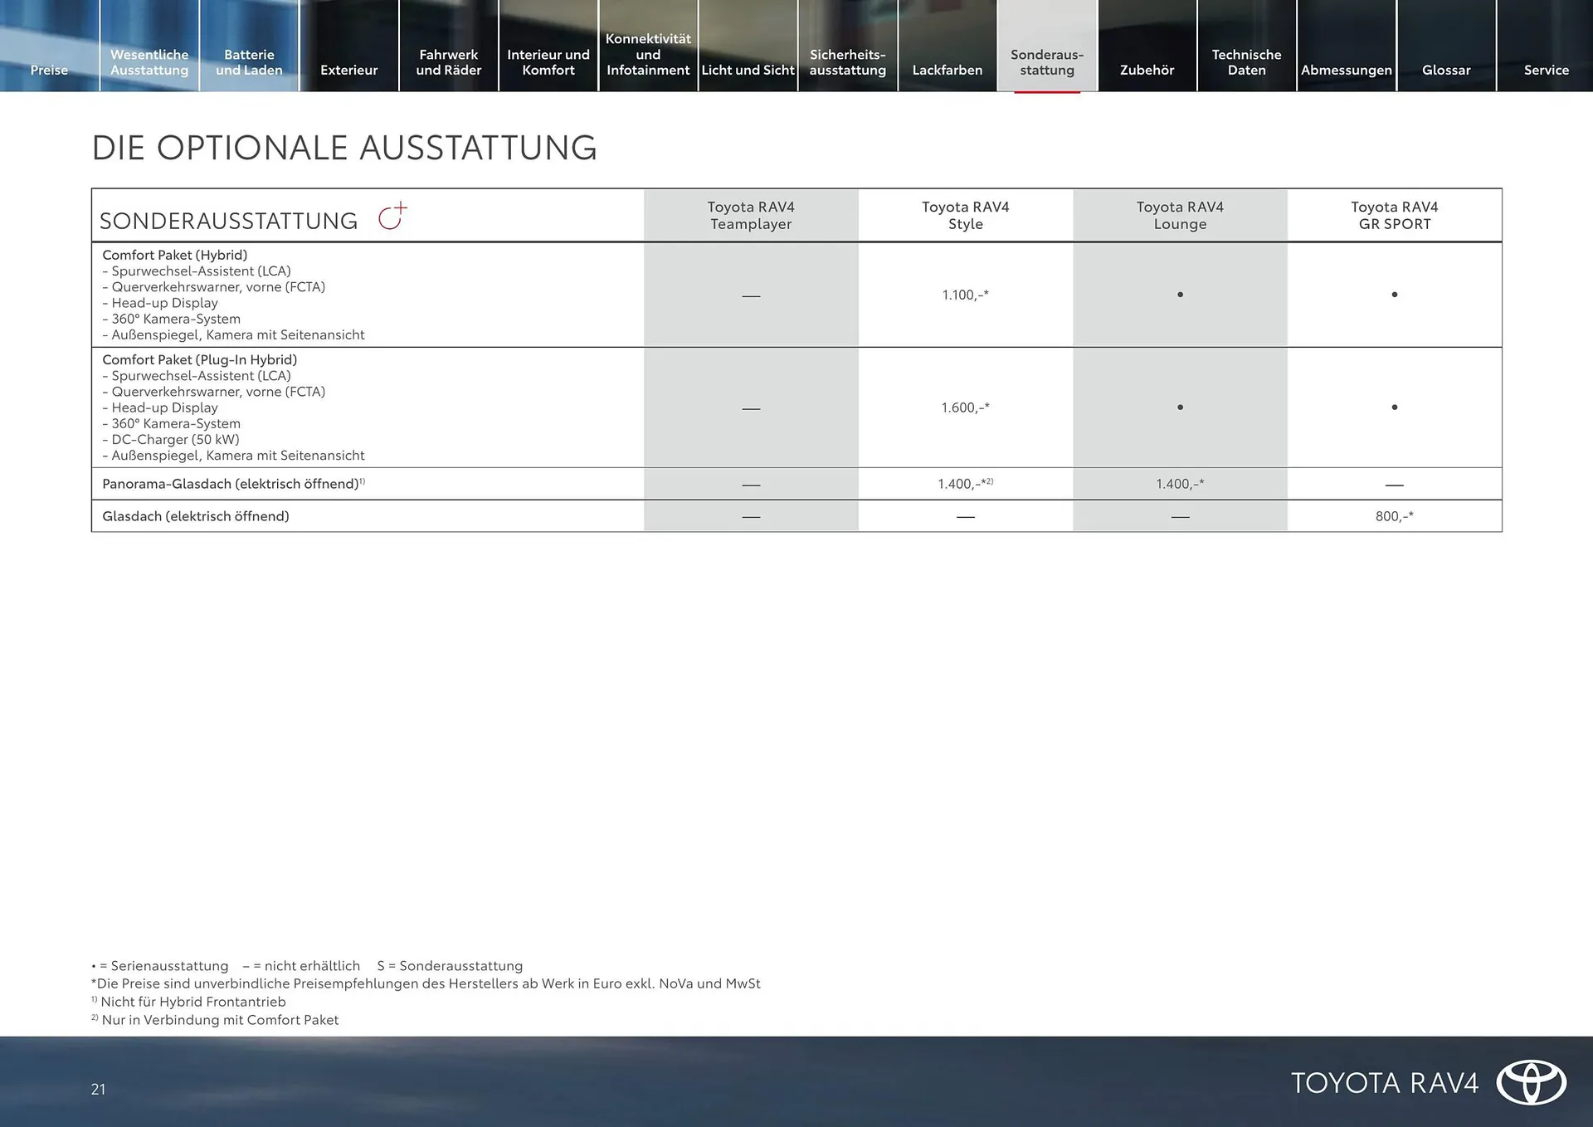Open Konnektivität und Infotainment
1593x1127 pixels.
[648, 54]
